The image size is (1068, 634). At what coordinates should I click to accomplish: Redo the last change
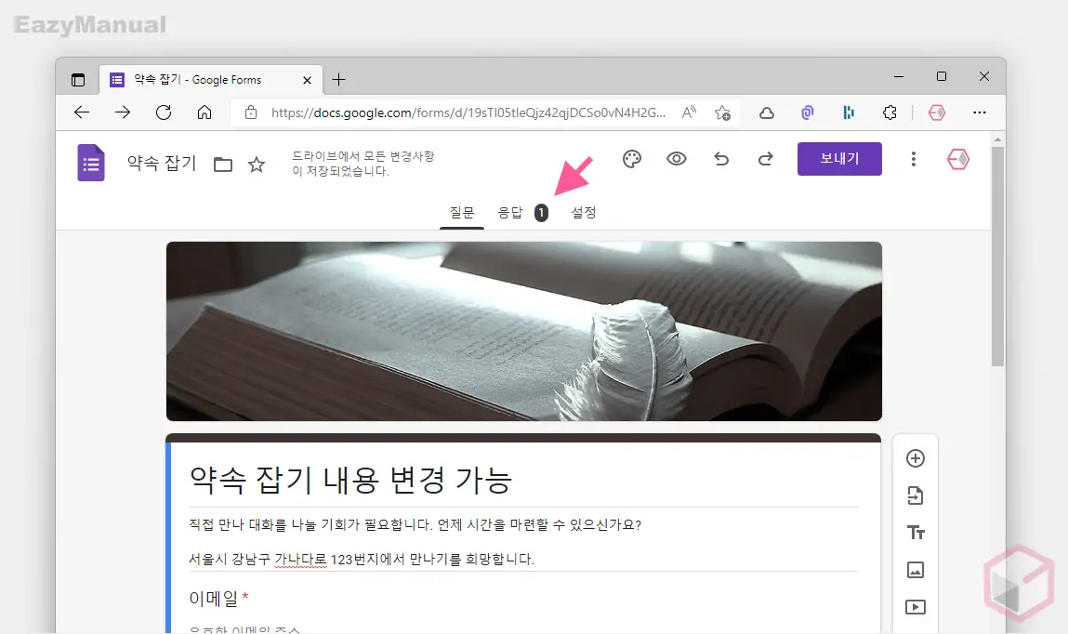[766, 159]
